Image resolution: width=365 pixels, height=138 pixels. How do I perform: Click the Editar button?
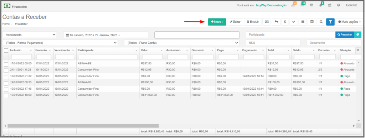point(235,22)
